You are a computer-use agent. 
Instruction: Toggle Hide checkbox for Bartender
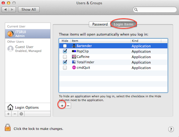pos(65,46)
